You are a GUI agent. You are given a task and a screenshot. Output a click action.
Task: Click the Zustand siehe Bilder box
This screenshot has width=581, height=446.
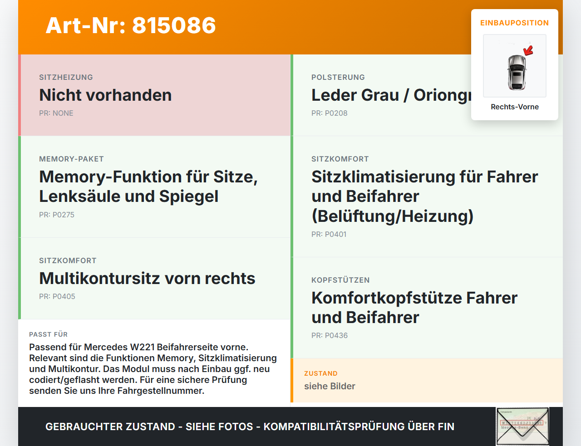click(427, 380)
